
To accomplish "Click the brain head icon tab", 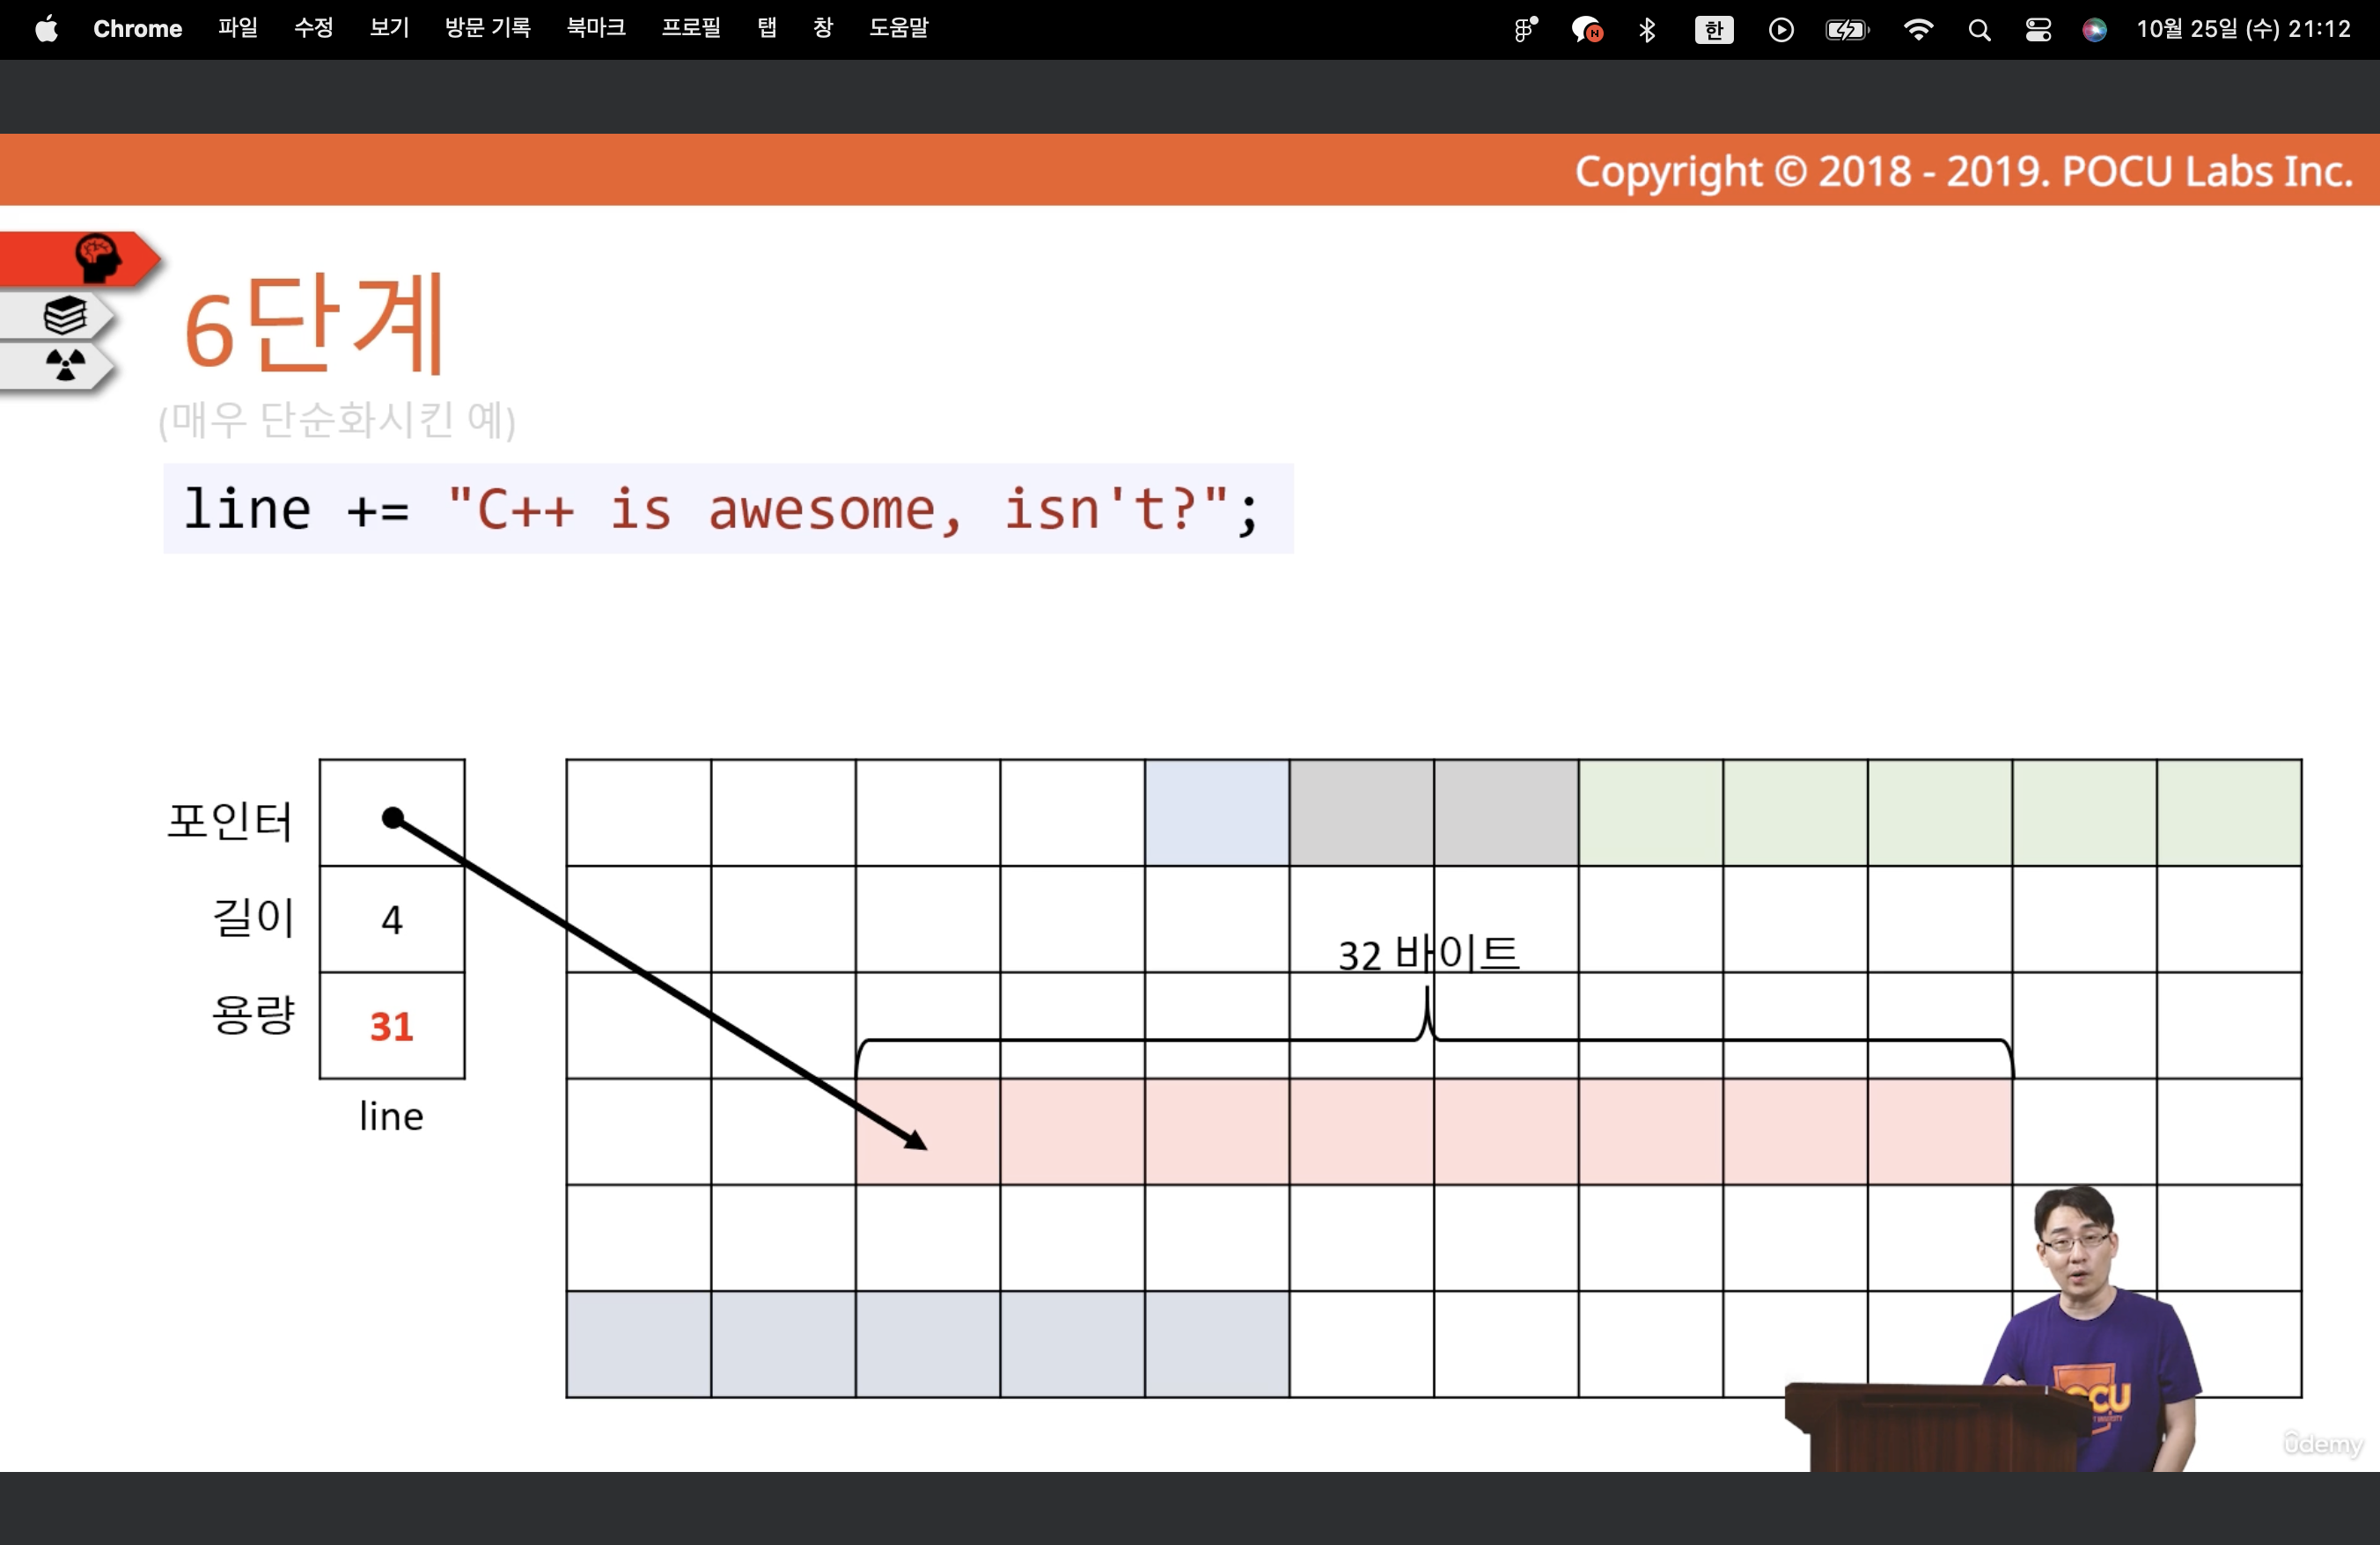I will pyautogui.click(x=96, y=258).
